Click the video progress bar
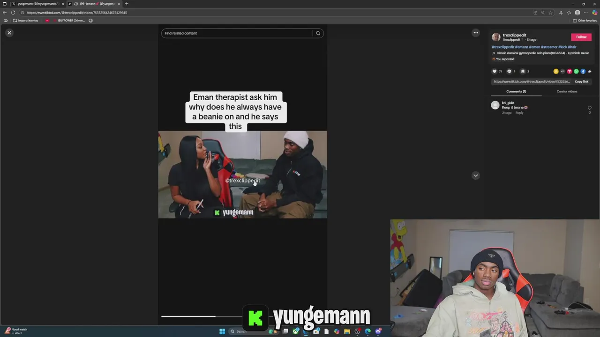Viewport: 600px width, 337px height. coord(242,316)
